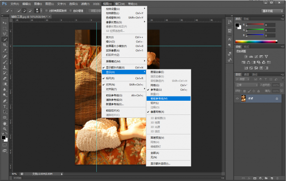Select the Lasso tool

[x=5, y=34]
